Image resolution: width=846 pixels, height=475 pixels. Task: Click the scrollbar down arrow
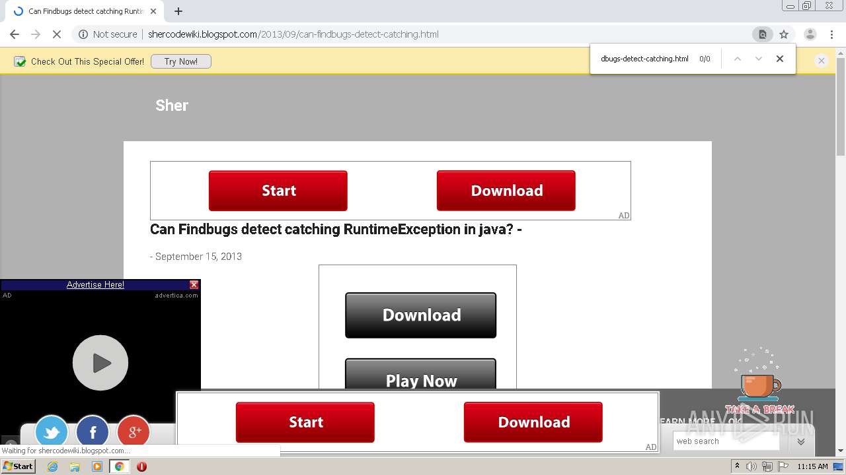point(841,451)
